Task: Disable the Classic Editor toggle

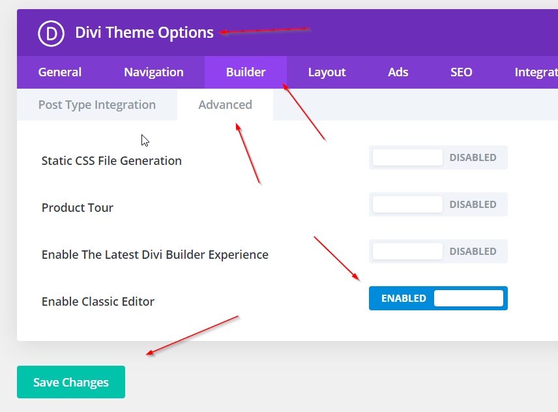Action: coord(438,299)
